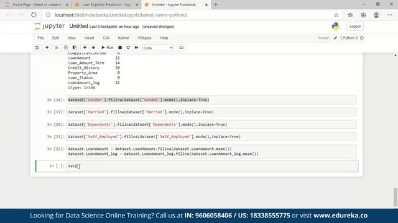Move selected cell up
Viewport: 398px width, 223px height.
[x=85, y=48]
